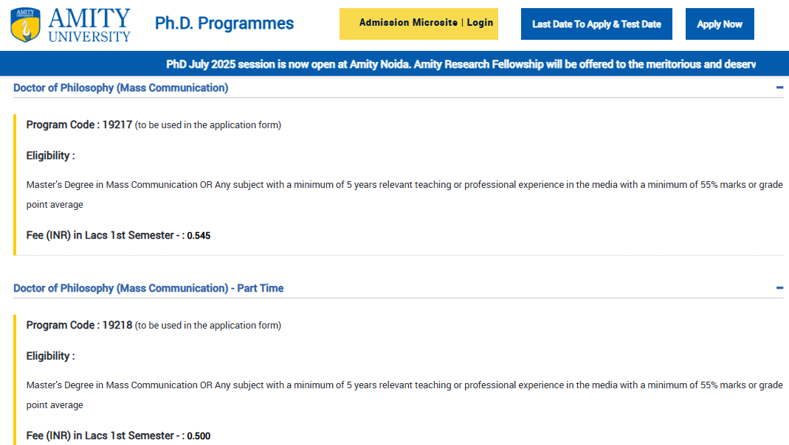
Task: Click Last Date To Apply & Test Date
Action: [x=596, y=24]
